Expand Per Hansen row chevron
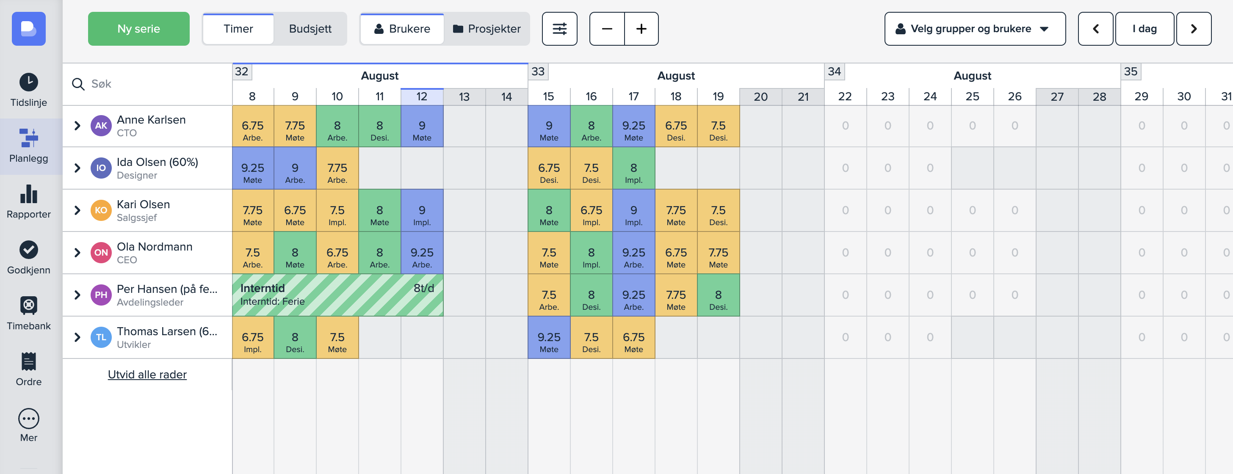The height and width of the screenshot is (474, 1233). coord(77,295)
